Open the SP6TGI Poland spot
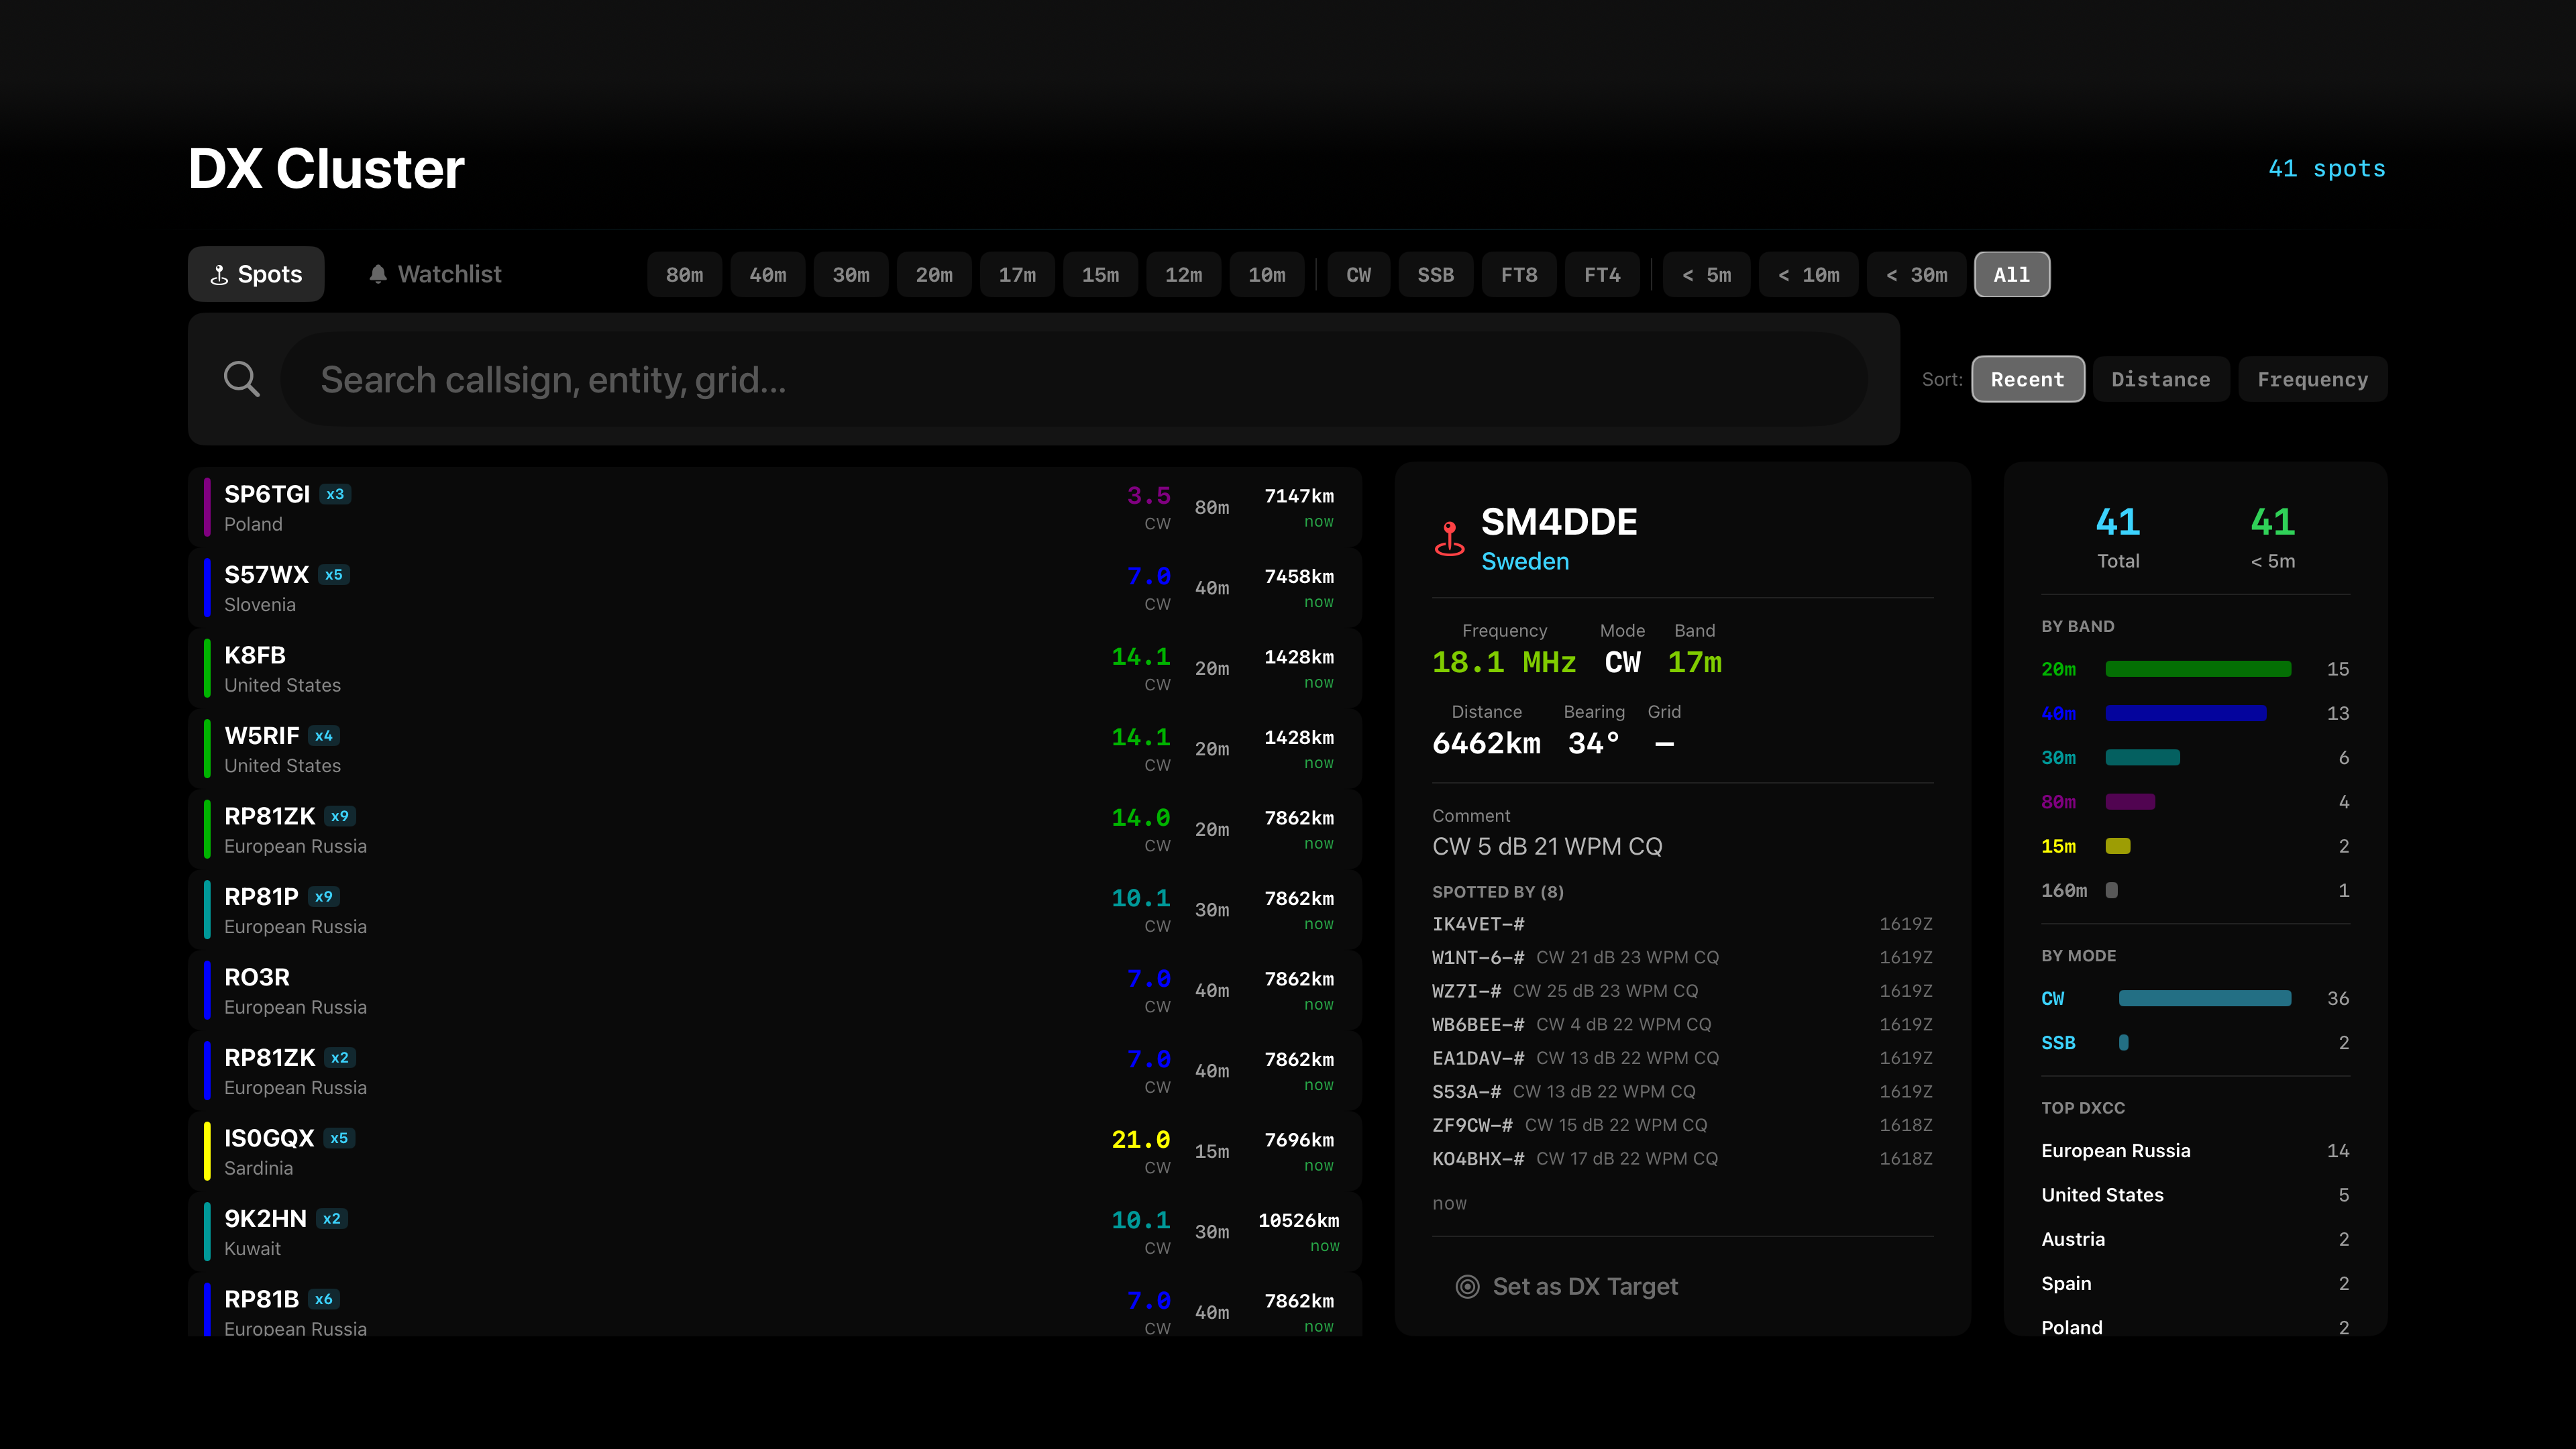This screenshot has height=1449, width=2576. pyautogui.click(x=775, y=508)
